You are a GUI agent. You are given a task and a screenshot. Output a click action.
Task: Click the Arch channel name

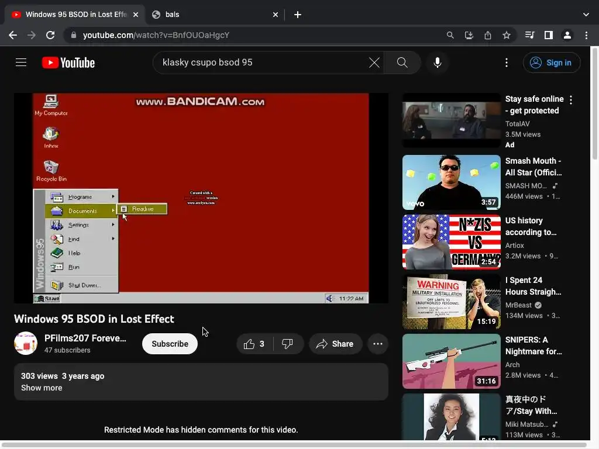(512, 365)
